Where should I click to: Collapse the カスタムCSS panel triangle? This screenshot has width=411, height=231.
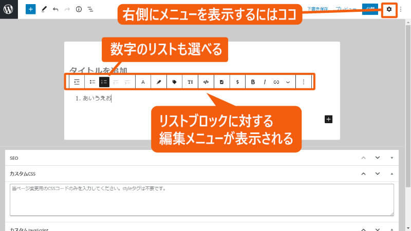392,174
